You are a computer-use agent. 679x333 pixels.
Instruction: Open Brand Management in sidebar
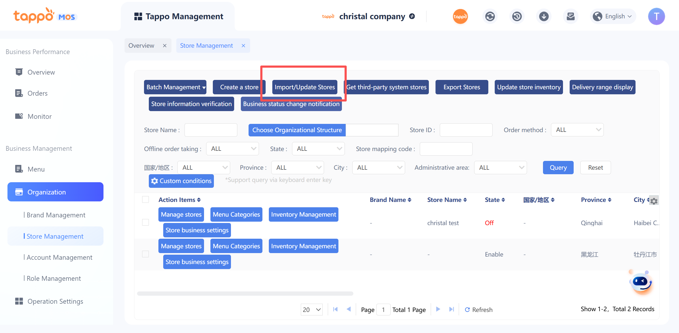tap(56, 215)
